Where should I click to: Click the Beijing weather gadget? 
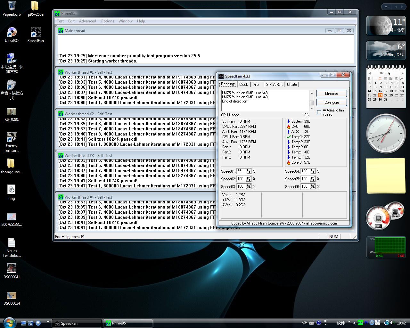[x=386, y=25]
